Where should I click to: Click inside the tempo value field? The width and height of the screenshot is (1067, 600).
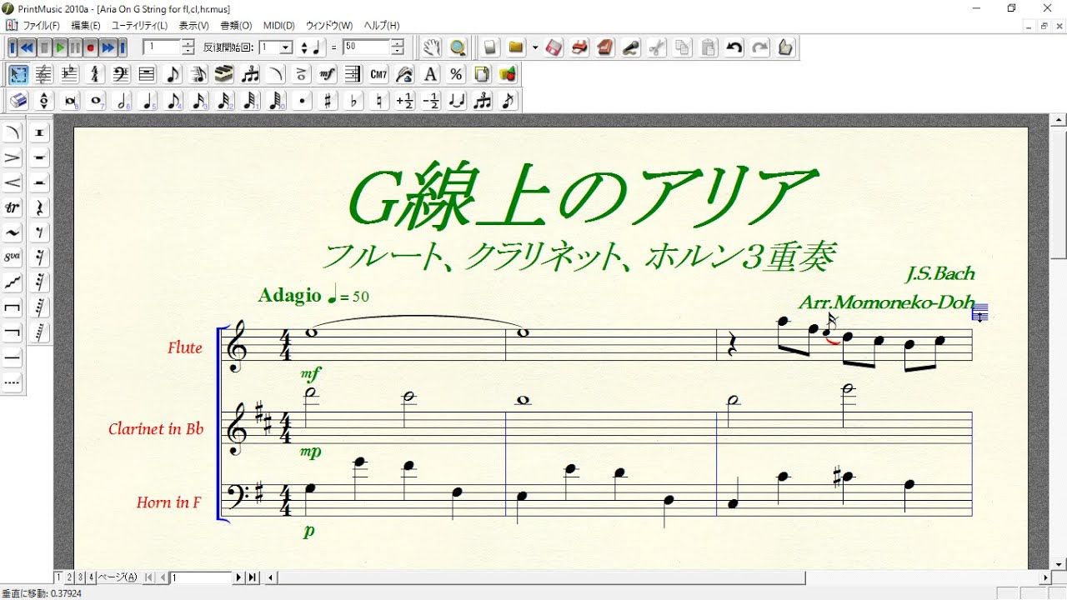(x=366, y=47)
